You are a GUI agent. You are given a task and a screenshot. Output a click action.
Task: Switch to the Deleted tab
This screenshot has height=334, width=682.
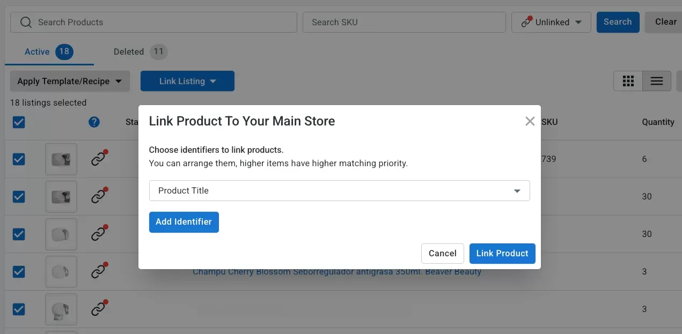(x=128, y=51)
